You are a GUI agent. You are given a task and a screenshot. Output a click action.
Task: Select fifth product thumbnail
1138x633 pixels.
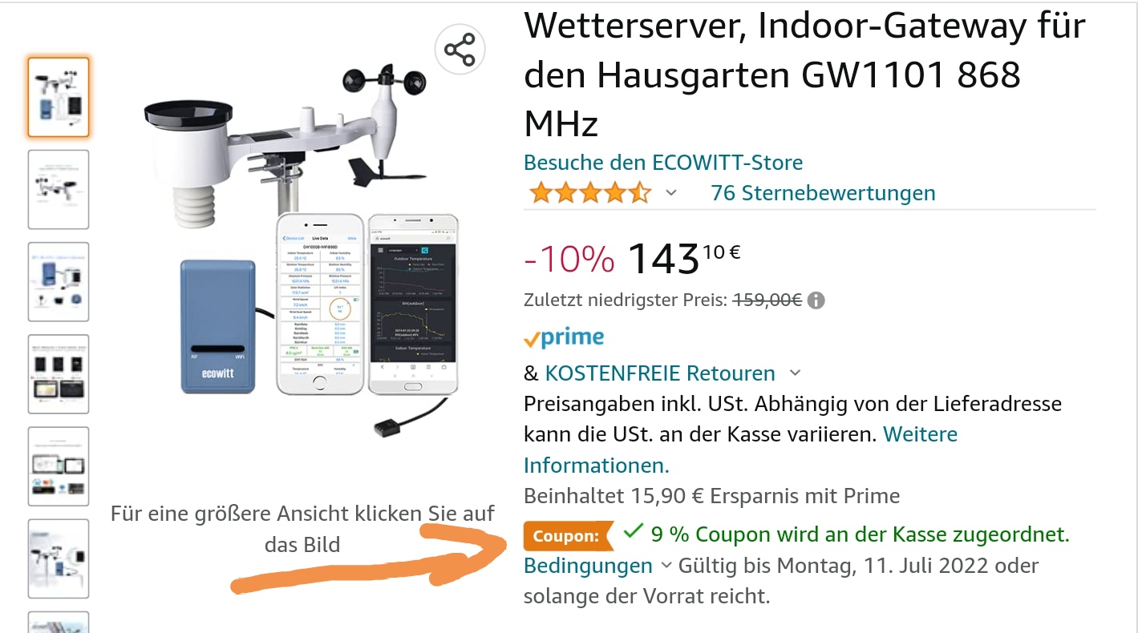59,466
